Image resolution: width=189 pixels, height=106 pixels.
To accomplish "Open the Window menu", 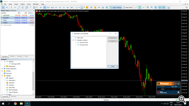I will pos(36,4).
